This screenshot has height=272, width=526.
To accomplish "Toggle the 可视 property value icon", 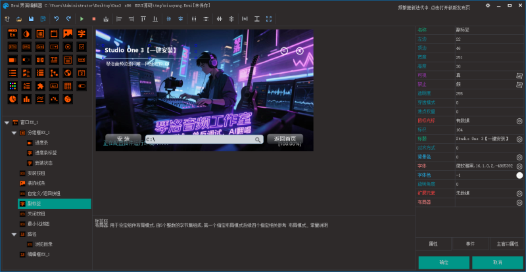I will (x=519, y=76).
